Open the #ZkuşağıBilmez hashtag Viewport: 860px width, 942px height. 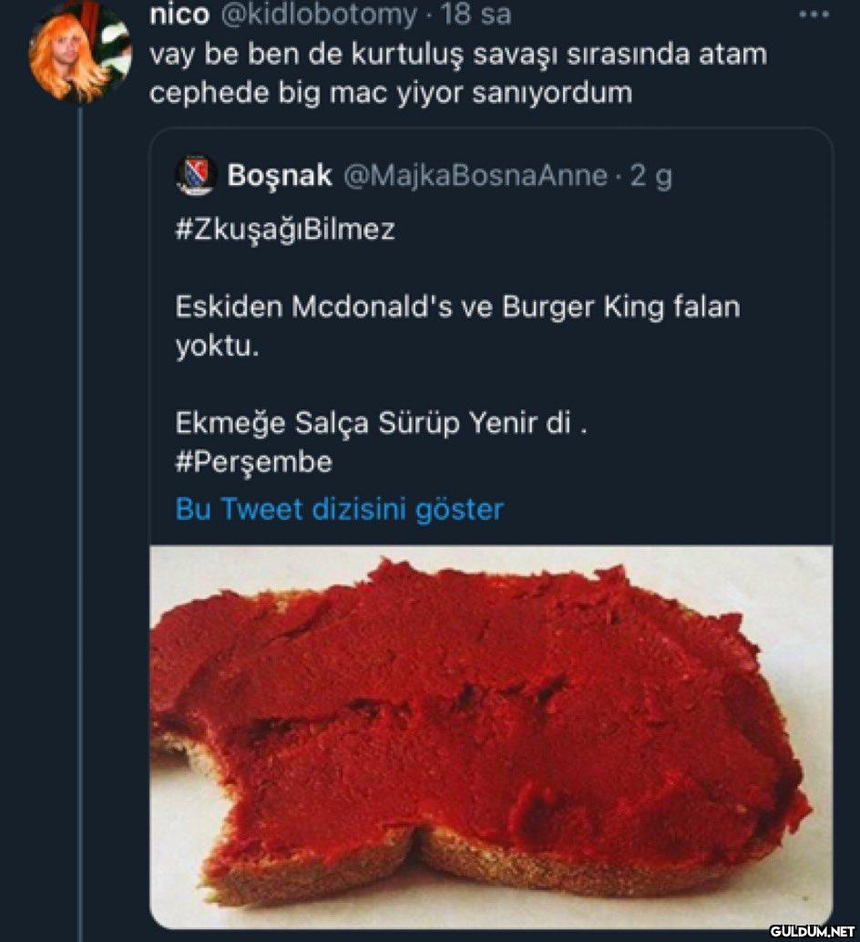[284, 229]
